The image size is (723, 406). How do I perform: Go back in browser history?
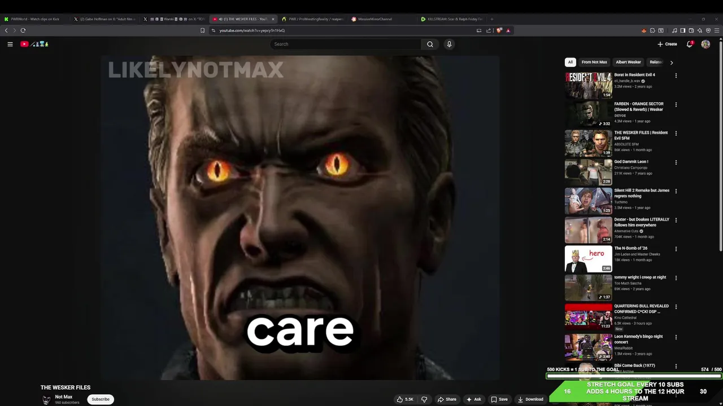pyautogui.click(x=6, y=30)
